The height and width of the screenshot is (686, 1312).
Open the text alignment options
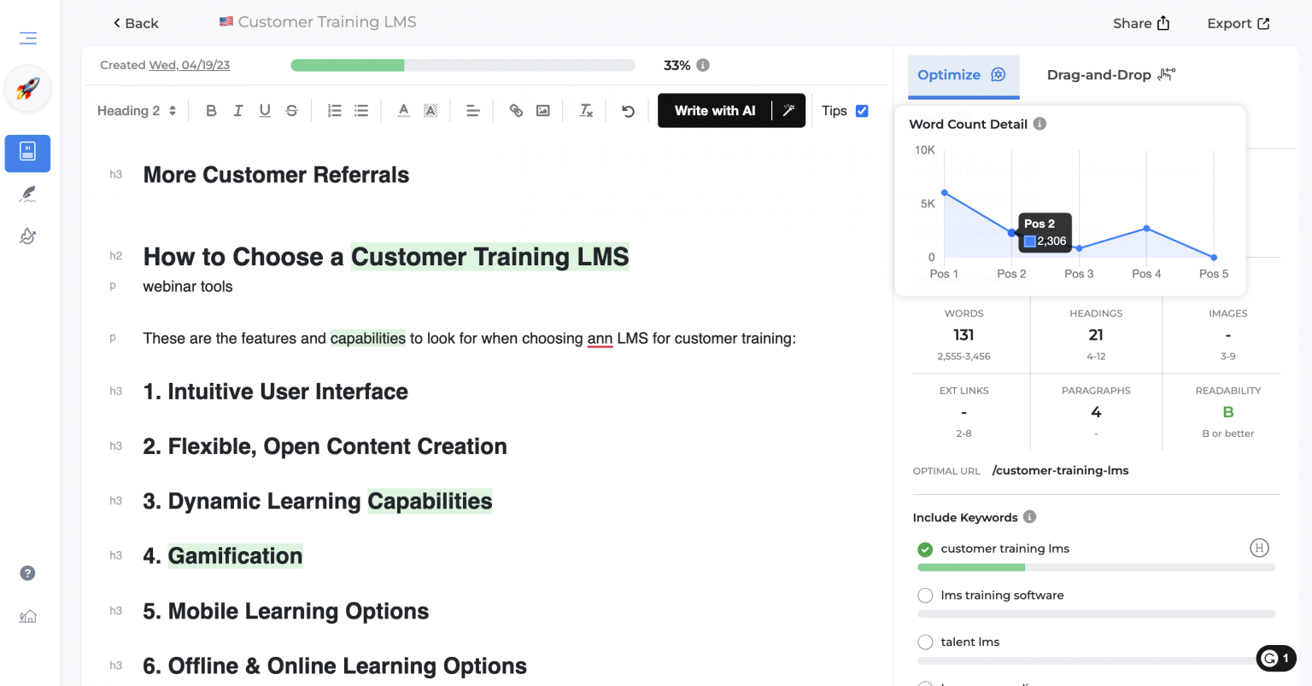(472, 110)
